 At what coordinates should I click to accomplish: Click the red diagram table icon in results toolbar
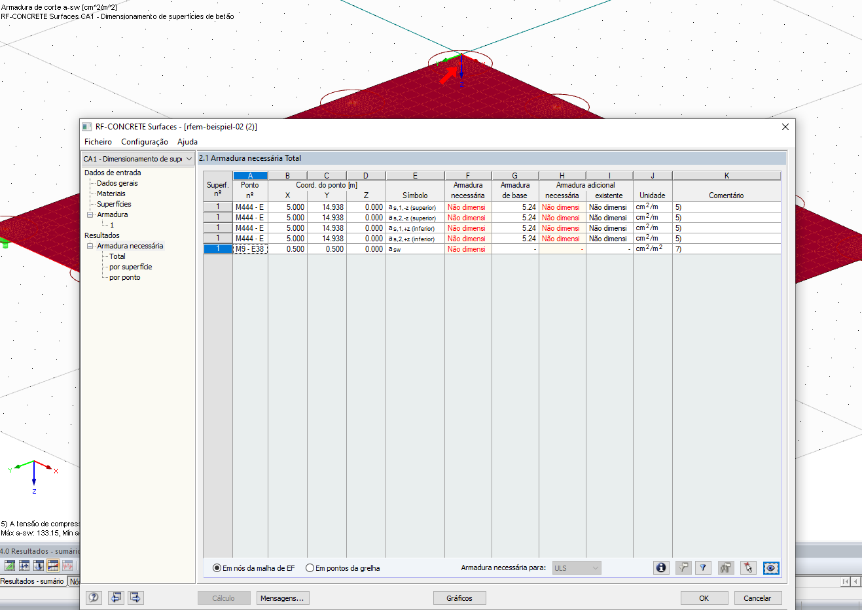pos(67,566)
